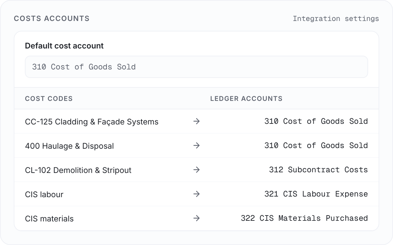Viewport: 393px width, 245px height.
Task: Click the arrow icon in CIS materials row
Action: tap(196, 218)
